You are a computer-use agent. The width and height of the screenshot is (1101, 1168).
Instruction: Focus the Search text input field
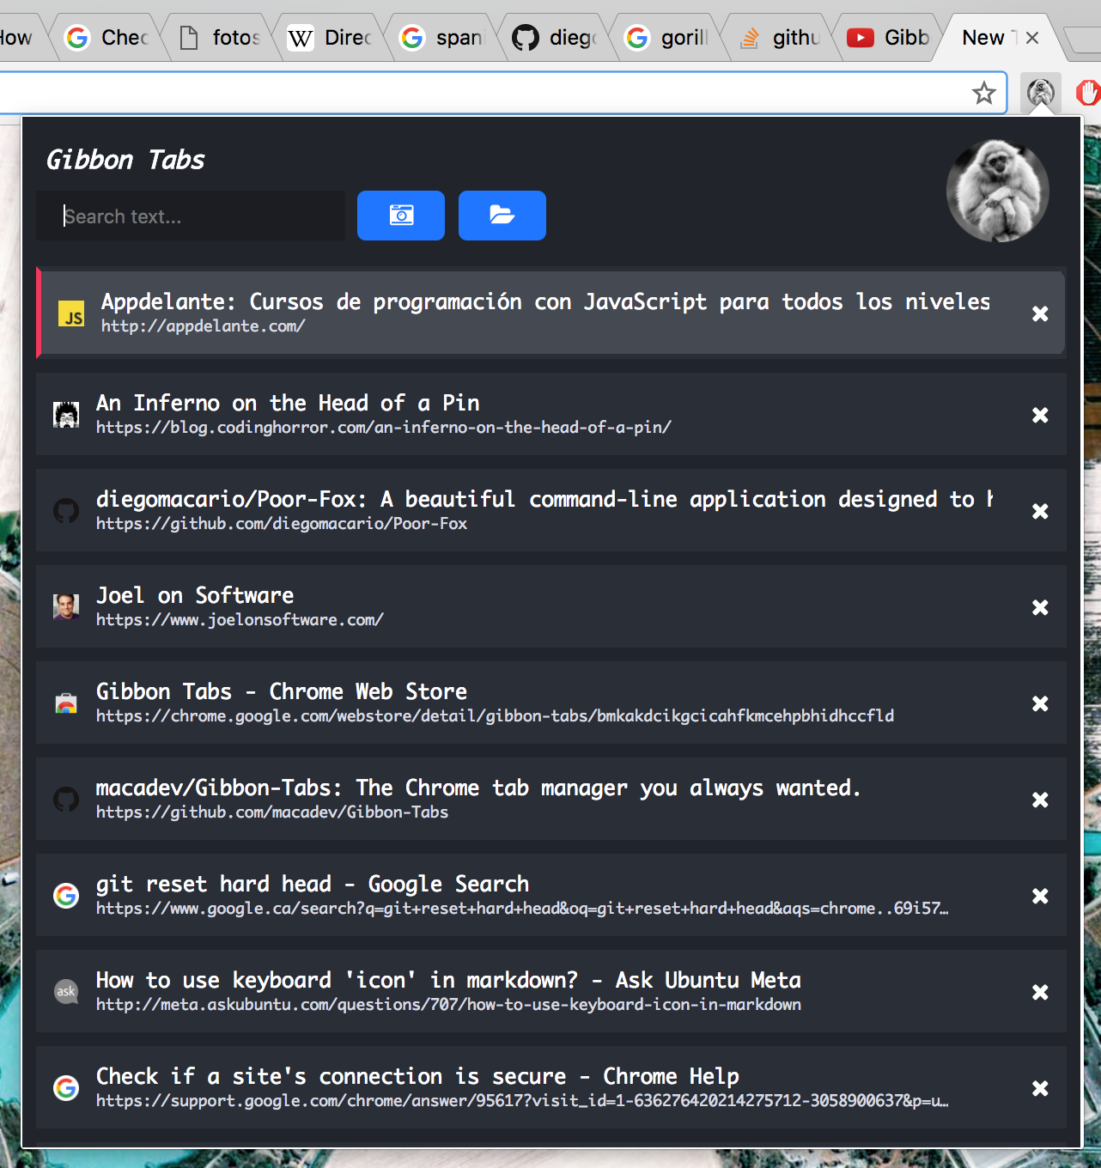(191, 216)
